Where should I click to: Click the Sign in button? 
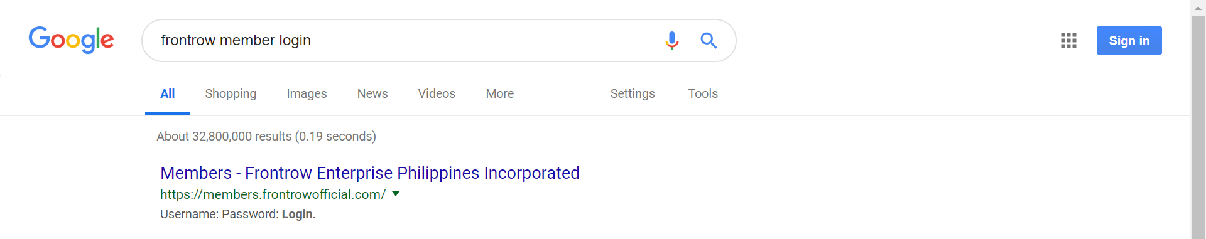pyautogui.click(x=1129, y=40)
